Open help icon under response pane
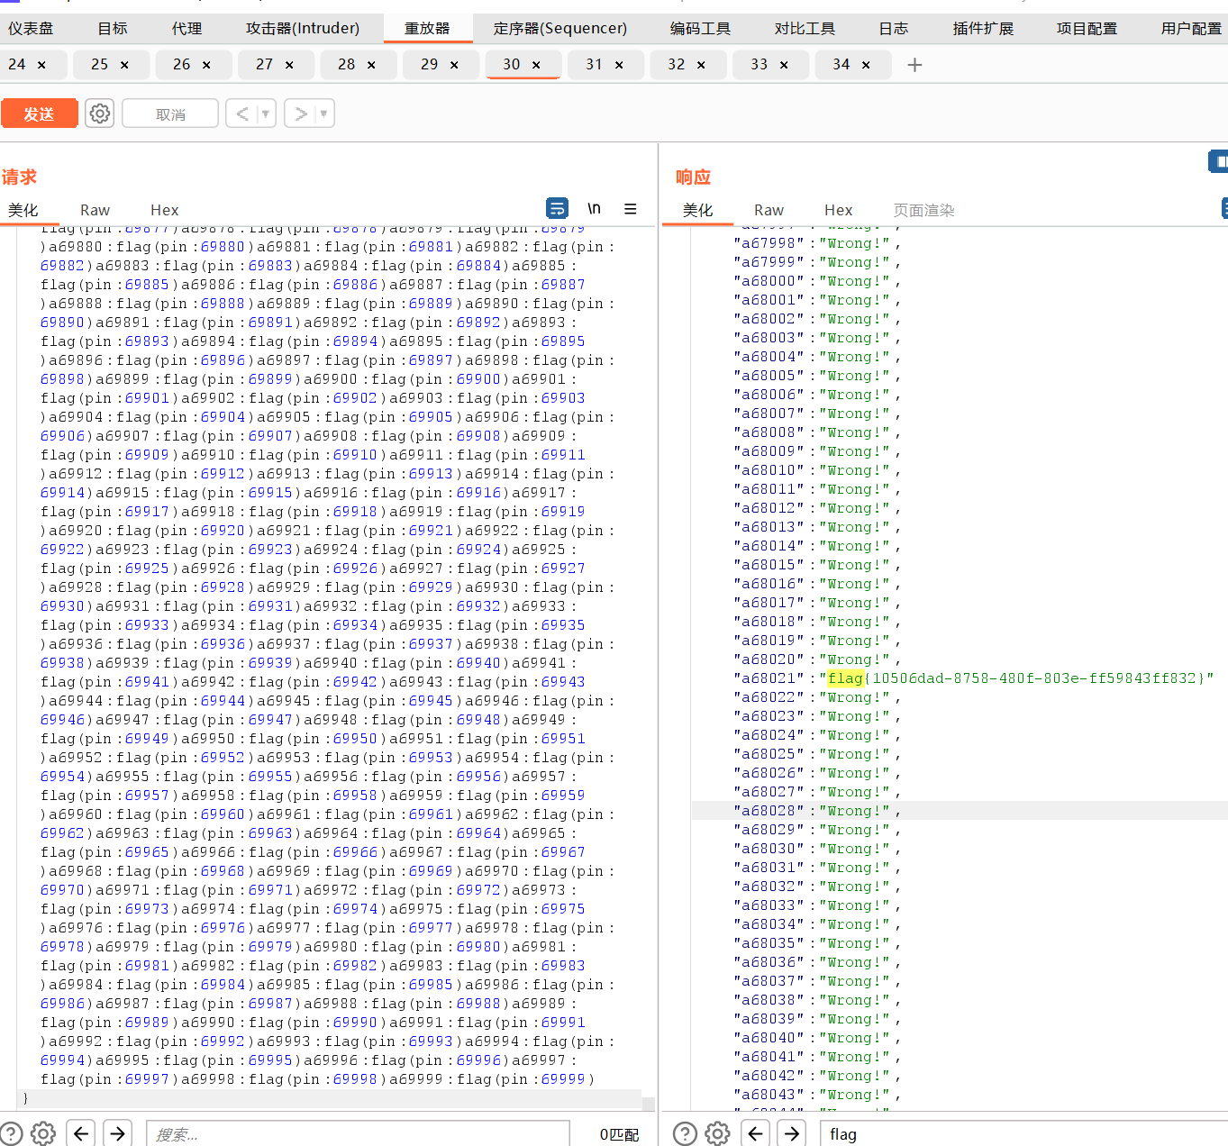 [685, 1133]
